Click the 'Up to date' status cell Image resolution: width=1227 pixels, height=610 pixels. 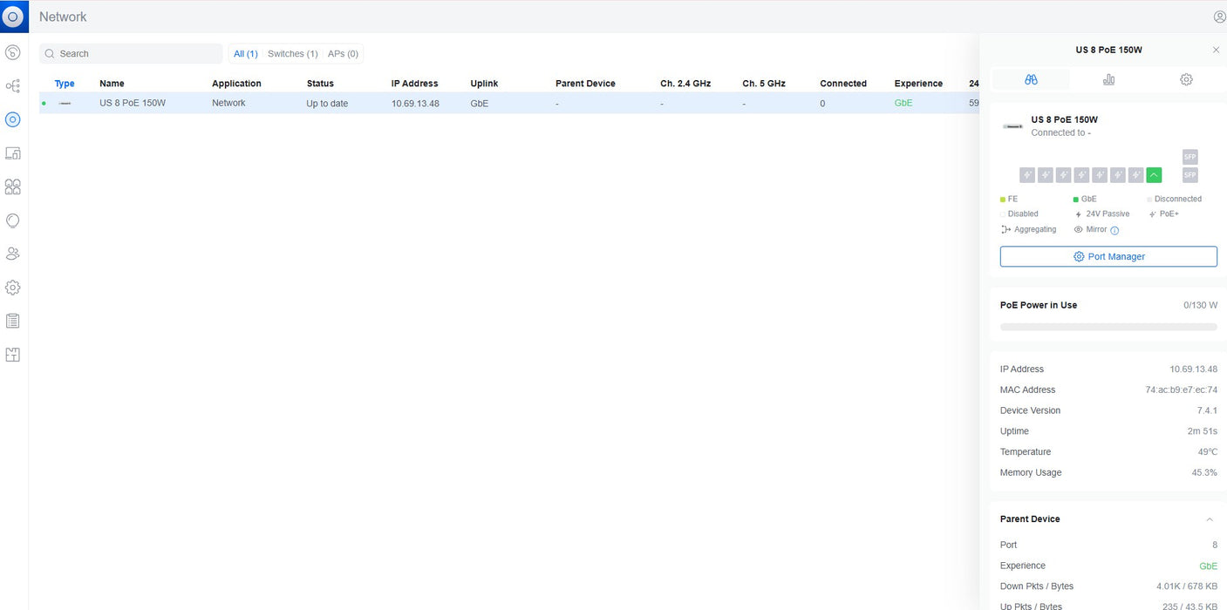[327, 104]
